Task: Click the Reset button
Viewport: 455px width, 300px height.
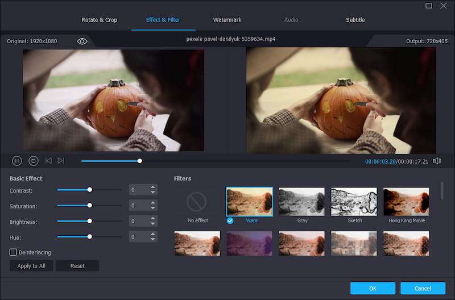Action: coord(77,266)
